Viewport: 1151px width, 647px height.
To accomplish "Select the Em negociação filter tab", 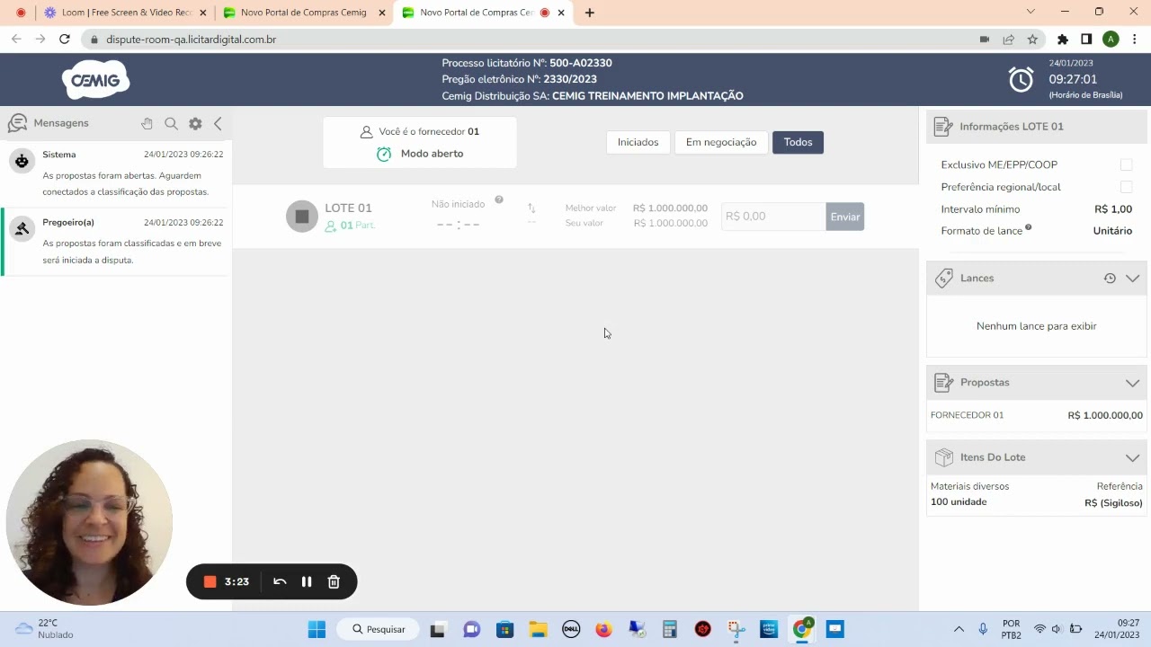I will [721, 142].
